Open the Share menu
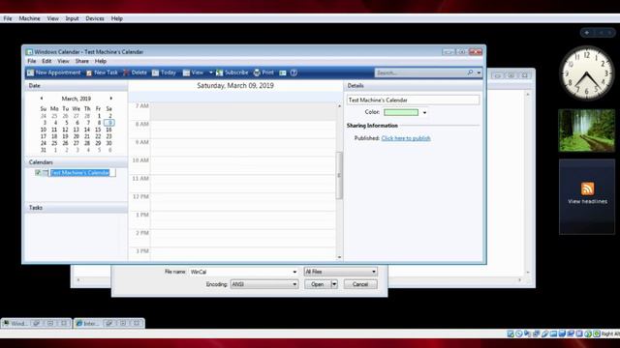The image size is (620, 348). (81, 61)
